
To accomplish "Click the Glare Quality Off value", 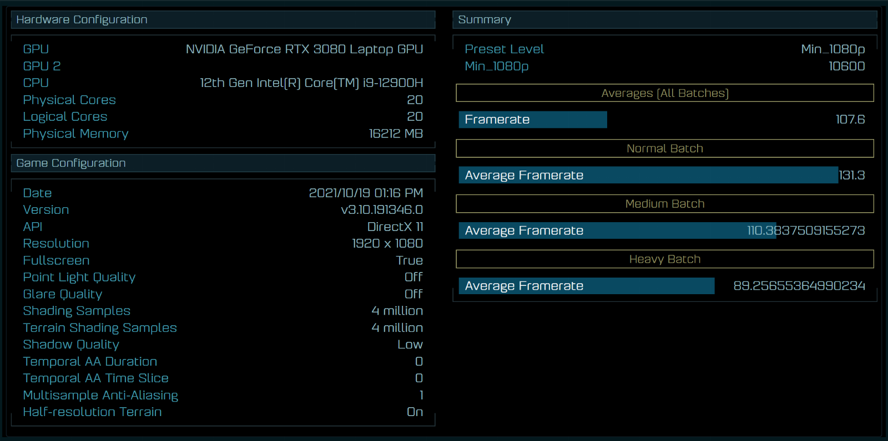I will [413, 294].
